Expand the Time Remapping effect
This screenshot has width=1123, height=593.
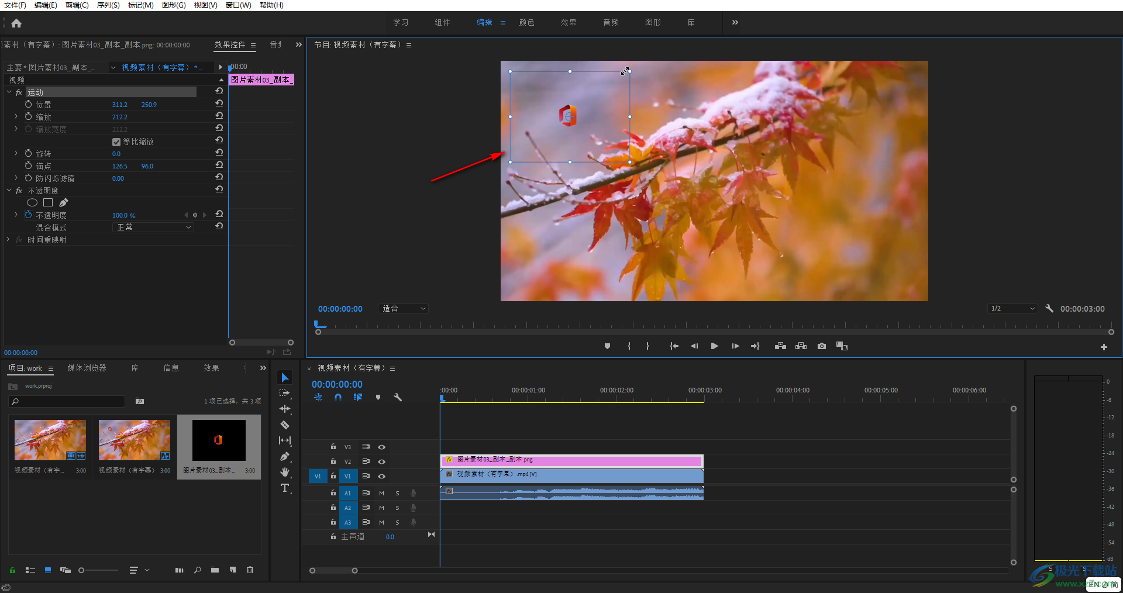coord(8,239)
